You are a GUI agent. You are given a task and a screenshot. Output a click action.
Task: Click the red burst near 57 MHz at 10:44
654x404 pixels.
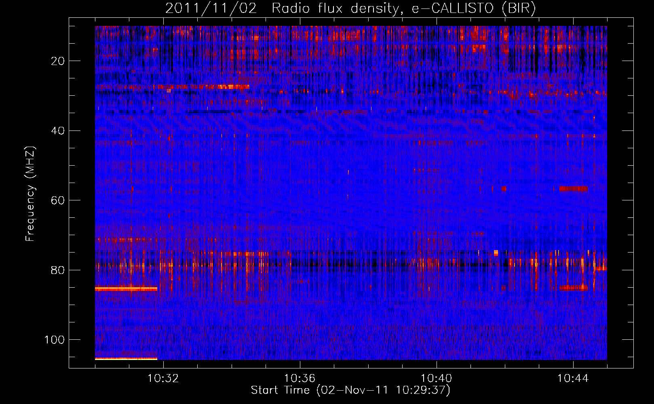click(573, 189)
